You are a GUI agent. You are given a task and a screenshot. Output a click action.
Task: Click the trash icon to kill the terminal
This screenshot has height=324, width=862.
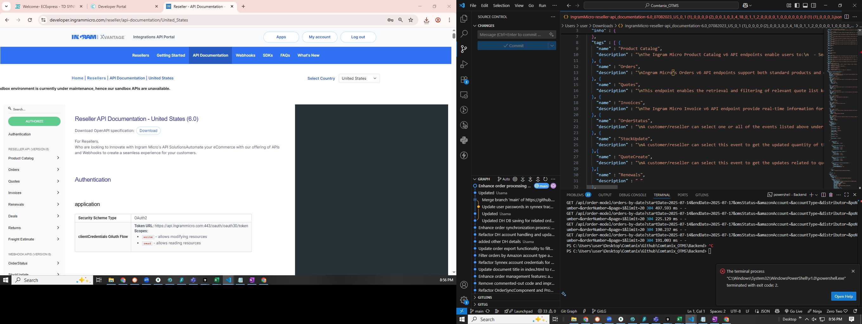(831, 195)
